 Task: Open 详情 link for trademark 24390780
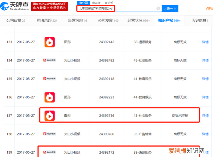205,134
